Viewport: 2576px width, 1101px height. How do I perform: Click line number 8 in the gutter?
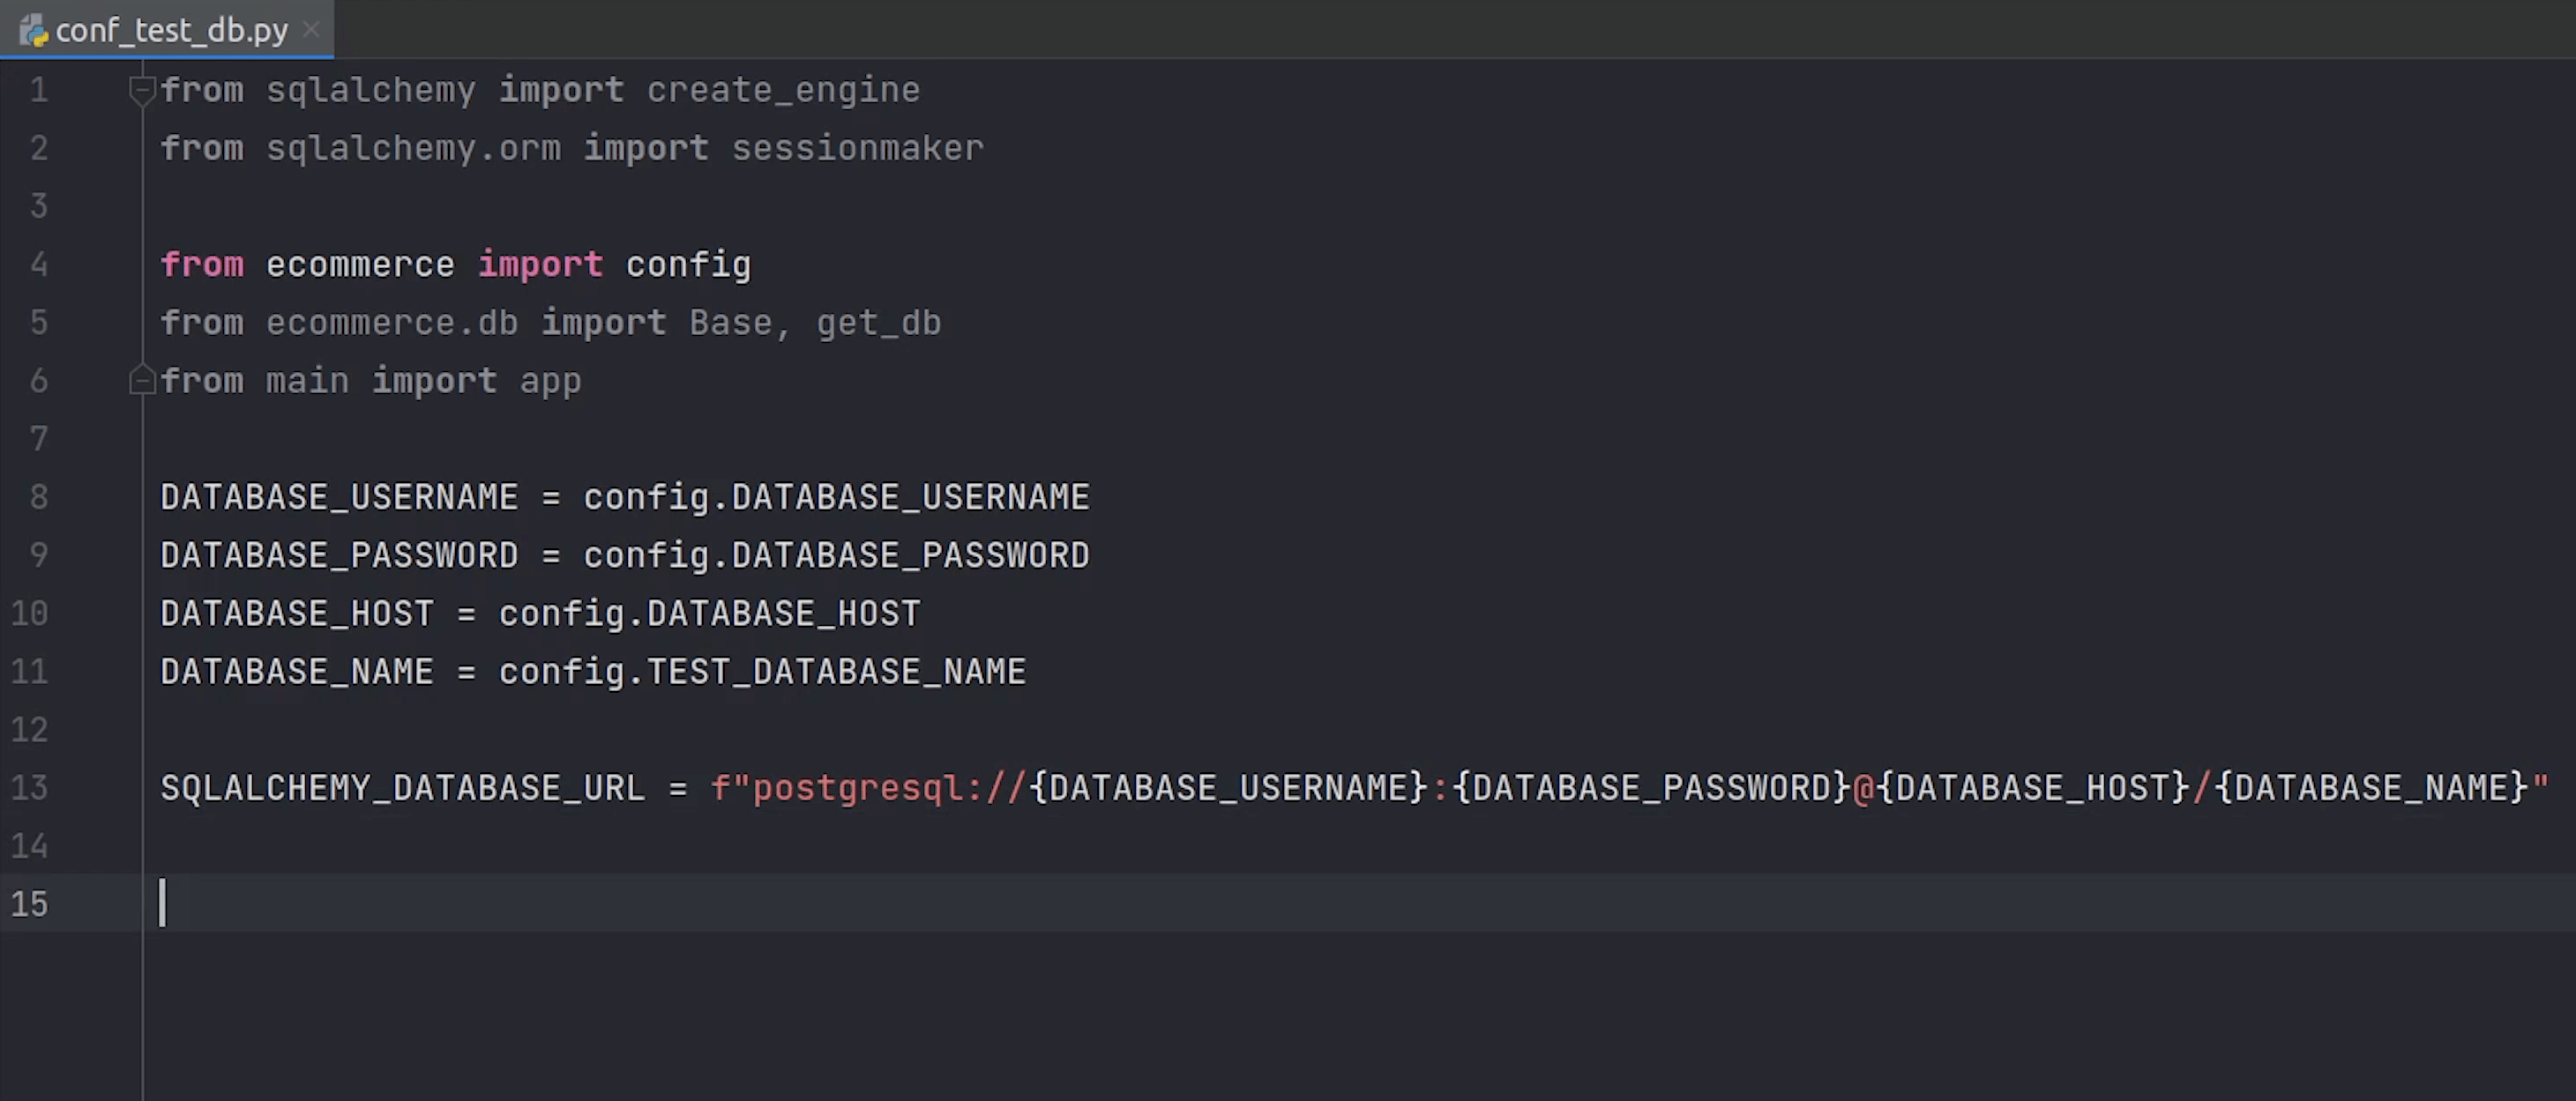[38, 497]
